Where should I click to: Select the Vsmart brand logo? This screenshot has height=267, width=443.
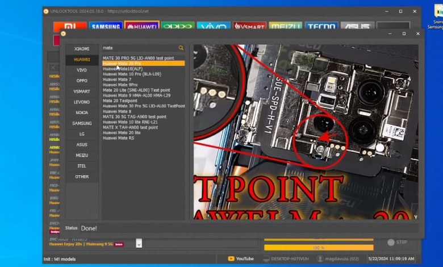[249, 26]
